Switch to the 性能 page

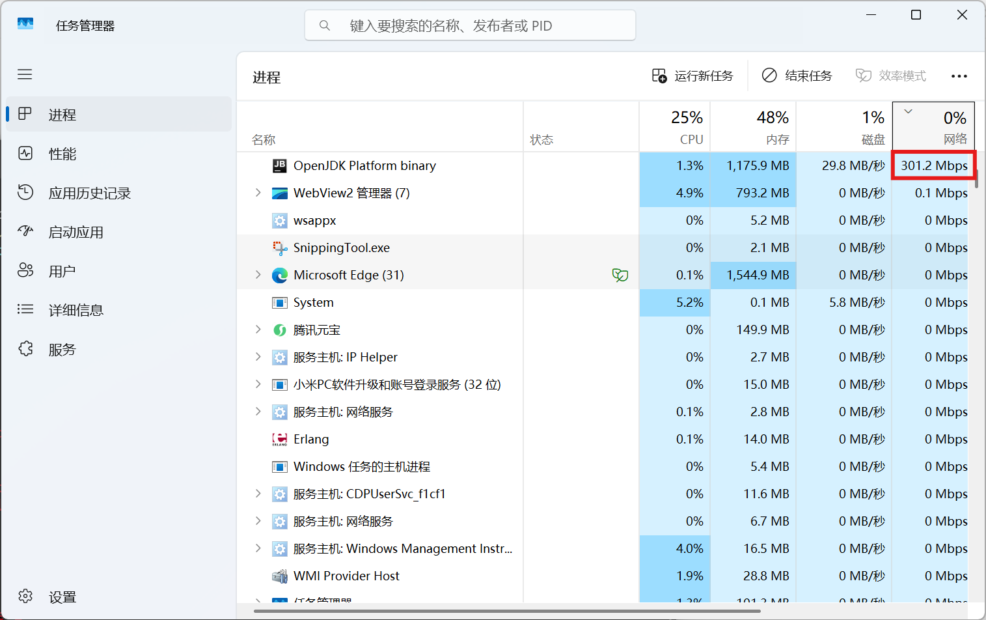tap(118, 154)
